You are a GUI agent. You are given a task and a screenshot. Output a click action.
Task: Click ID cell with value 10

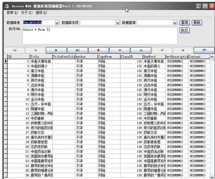[19, 99]
